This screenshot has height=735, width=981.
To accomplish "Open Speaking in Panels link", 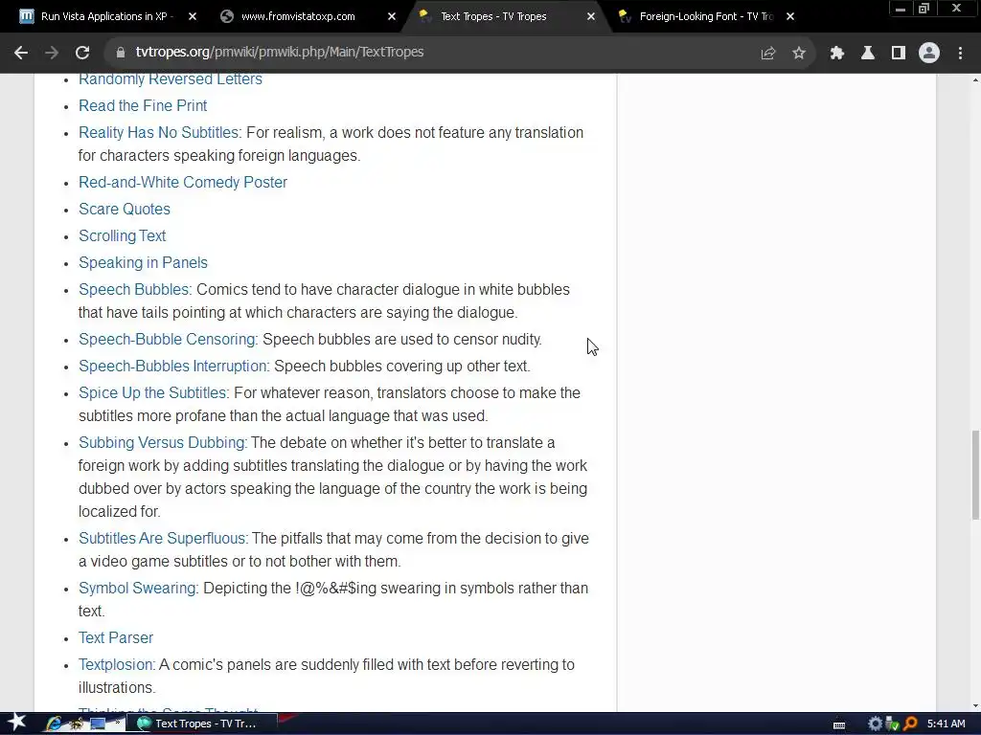I will click(143, 263).
